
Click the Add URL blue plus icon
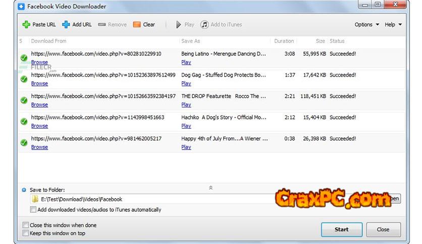66,25
